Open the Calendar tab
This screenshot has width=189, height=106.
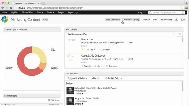[x=146, y=20]
